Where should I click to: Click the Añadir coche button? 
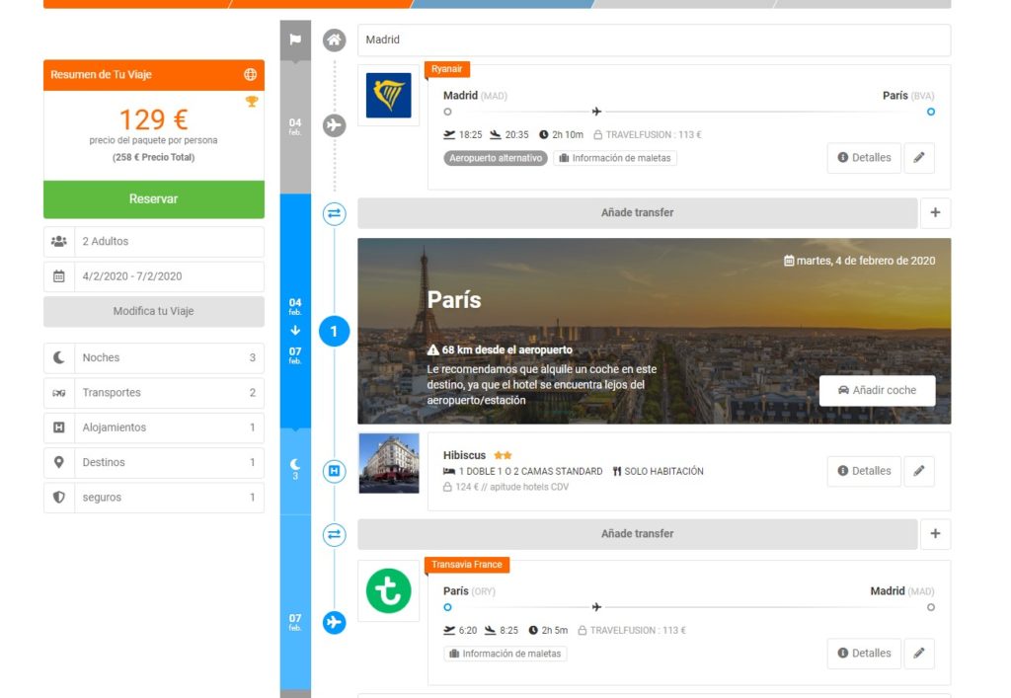coord(877,390)
